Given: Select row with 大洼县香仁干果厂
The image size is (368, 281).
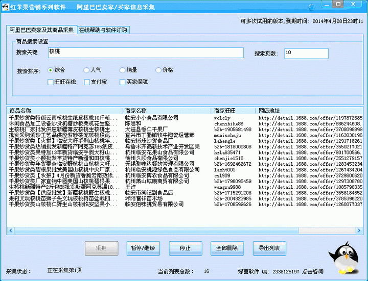Looking at the screenshot, I should [x=186, y=129].
